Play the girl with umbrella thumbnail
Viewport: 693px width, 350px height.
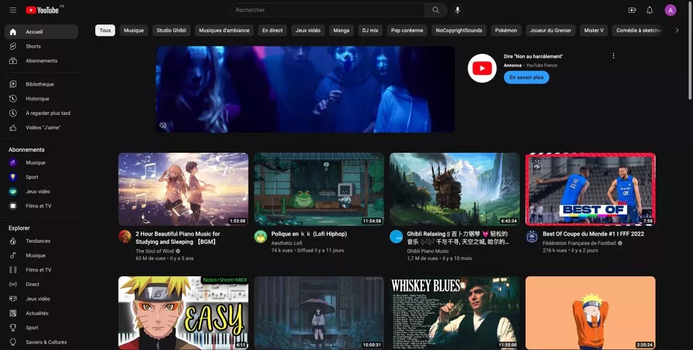point(319,313)
